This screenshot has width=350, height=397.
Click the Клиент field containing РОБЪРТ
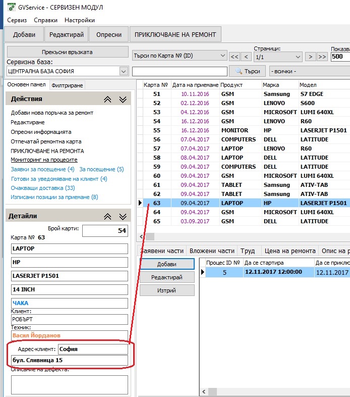click(70, 319)
